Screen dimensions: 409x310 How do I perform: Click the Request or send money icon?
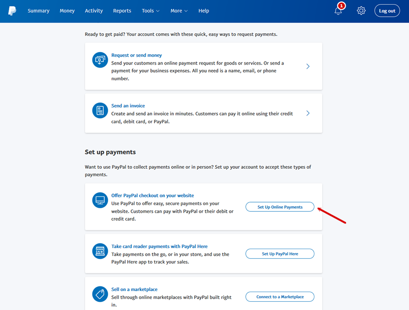(x=100, y=60)
